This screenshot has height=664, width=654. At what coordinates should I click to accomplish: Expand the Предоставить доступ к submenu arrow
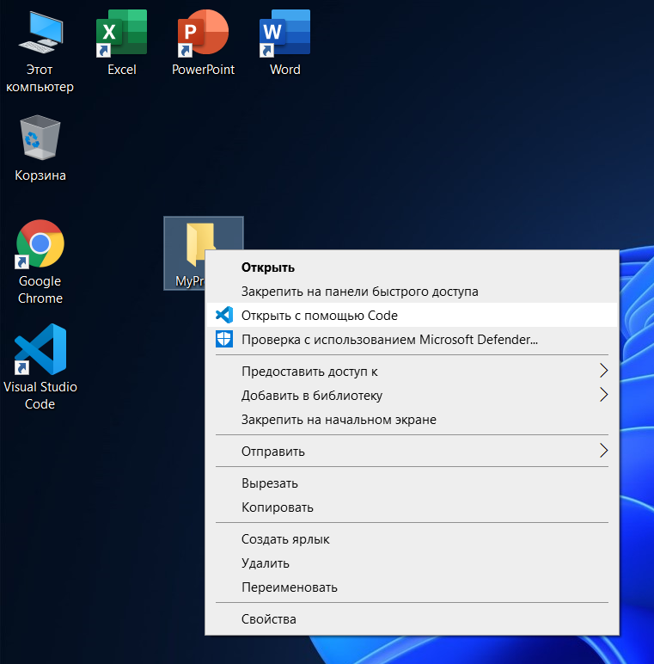pos(603,372)
